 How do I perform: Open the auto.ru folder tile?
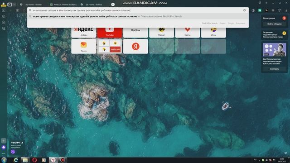(x=110, y=46)
